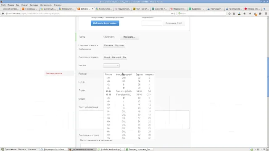Screen dimensions: 269x151
Task: Click the smiley face toolbar icon
Action: [260, 13]
